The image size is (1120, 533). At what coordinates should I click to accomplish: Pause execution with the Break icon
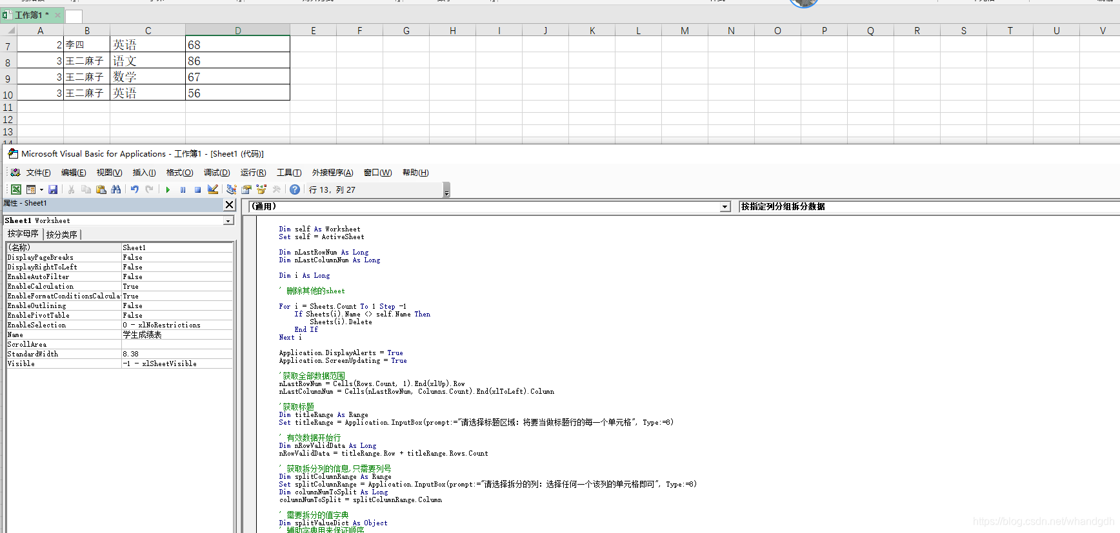coord(183,189)
